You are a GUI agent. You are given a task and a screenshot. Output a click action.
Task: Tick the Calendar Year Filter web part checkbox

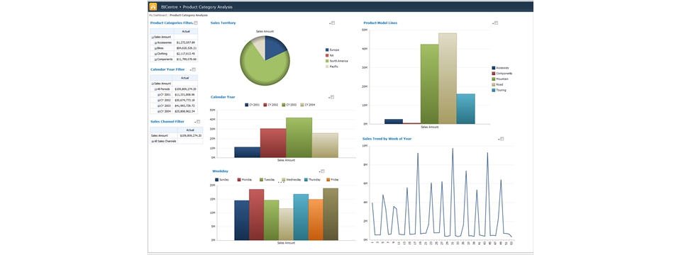click(x=194, y=69)
